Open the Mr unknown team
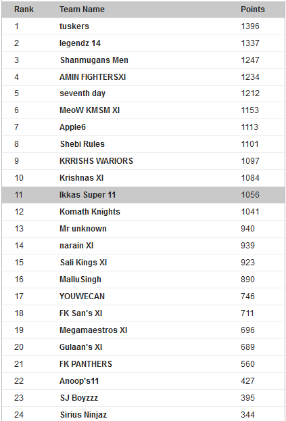Viewport: 286px width, 421px height. [83, 229]
